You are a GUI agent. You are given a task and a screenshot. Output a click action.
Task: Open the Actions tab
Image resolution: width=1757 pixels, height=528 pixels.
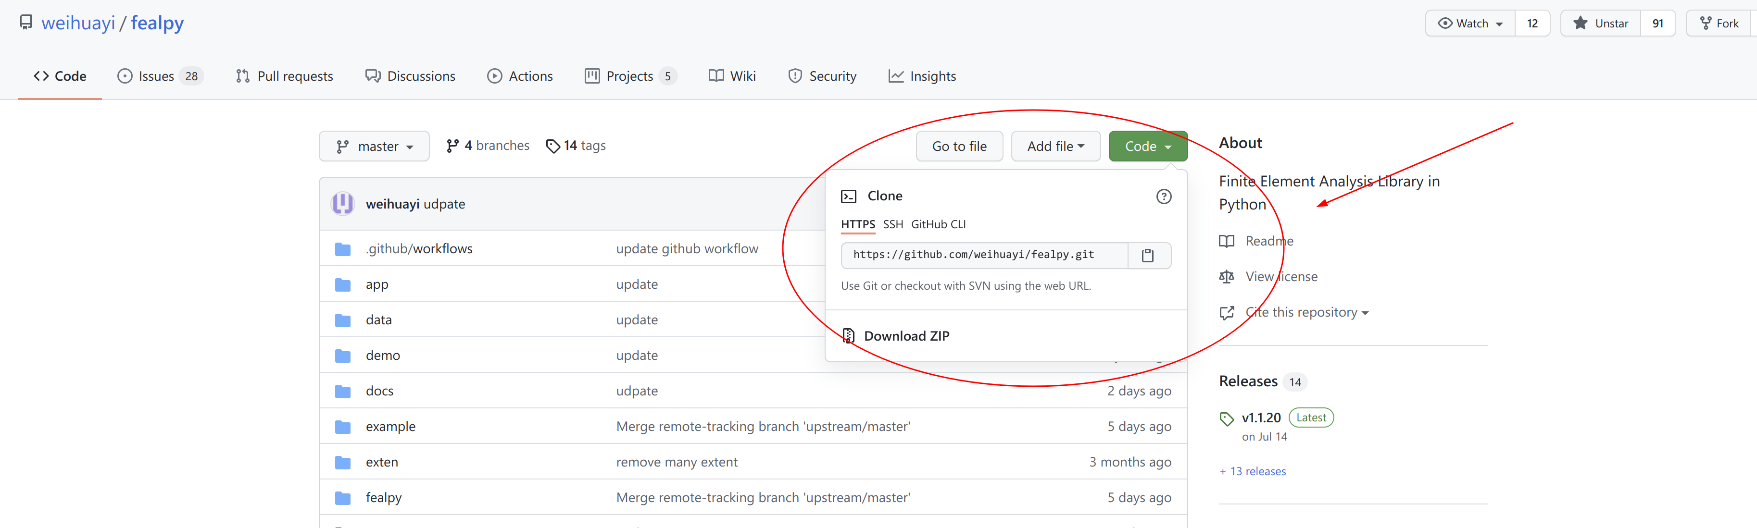tap(520, 75)
